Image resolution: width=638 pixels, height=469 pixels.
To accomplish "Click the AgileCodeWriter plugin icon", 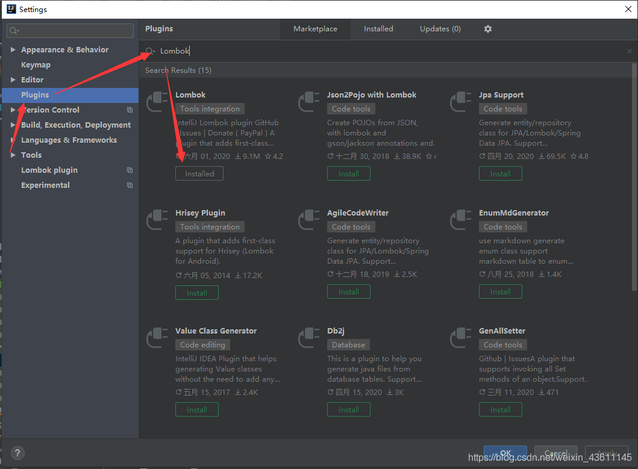I will coord(309,220).
